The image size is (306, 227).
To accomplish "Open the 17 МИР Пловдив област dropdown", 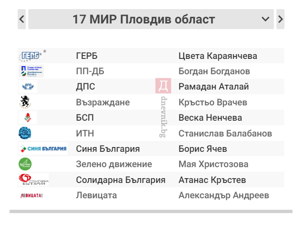I will coord(151,19).
